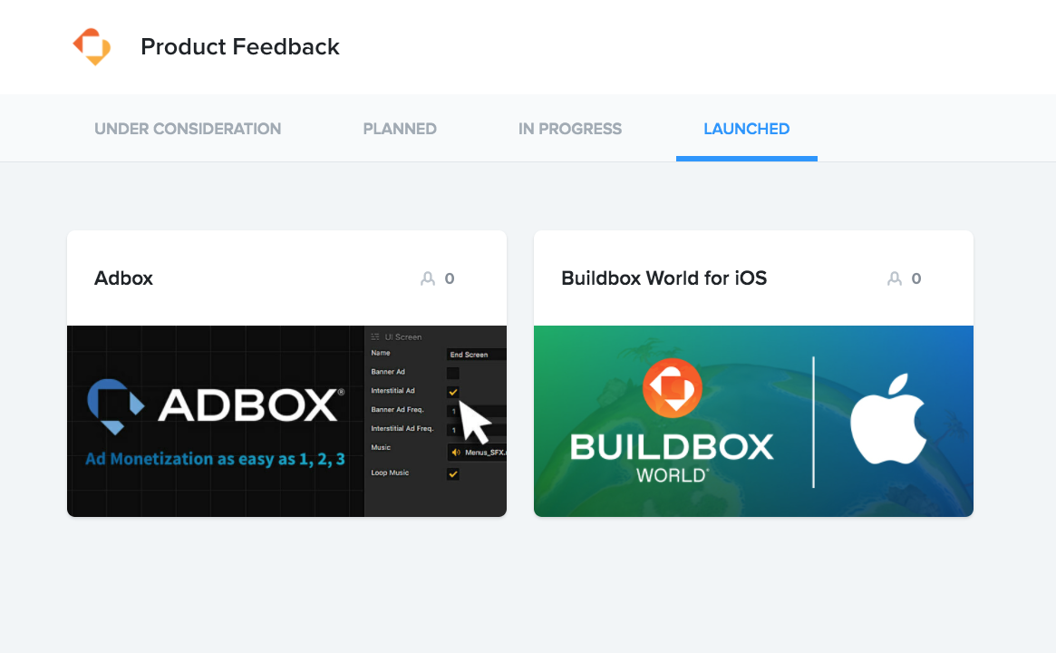The height and width of the screenshot is (653, 1056).
Task: Click the user icon on the Buildbox World card
Action: (895, 278)
